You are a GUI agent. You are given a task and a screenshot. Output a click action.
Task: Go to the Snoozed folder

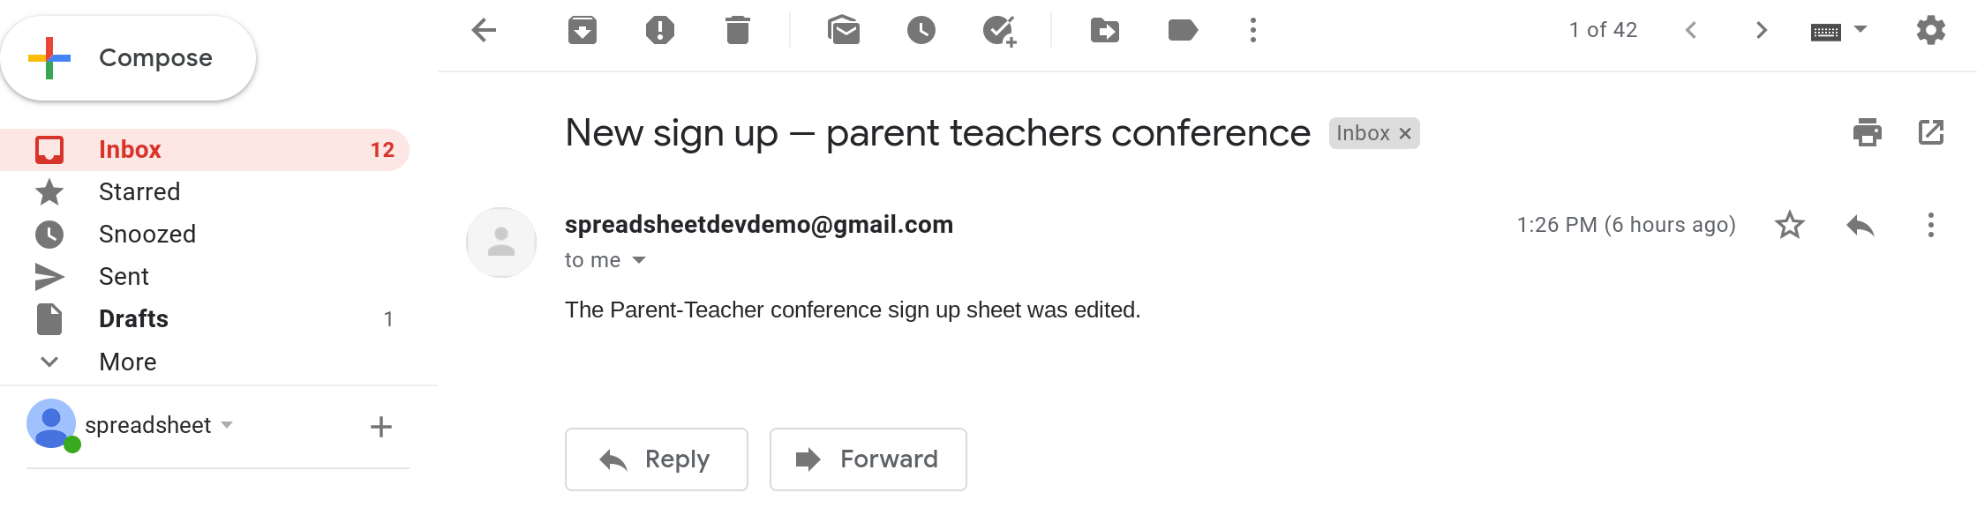pyautogui.click(x=147, y=234)
